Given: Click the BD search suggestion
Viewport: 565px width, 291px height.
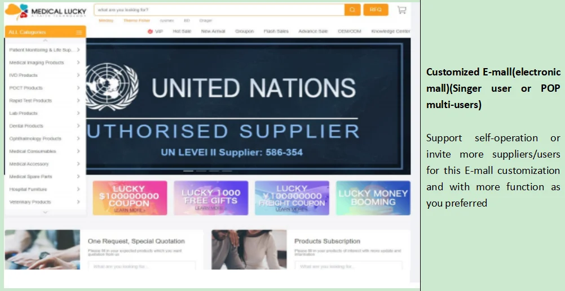Looking at the screenshot, I should (x=187, y=20).
